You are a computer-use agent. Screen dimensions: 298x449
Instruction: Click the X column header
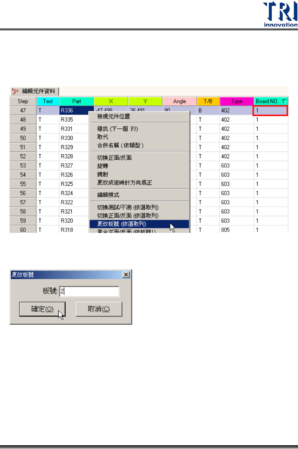pos(111,101)
